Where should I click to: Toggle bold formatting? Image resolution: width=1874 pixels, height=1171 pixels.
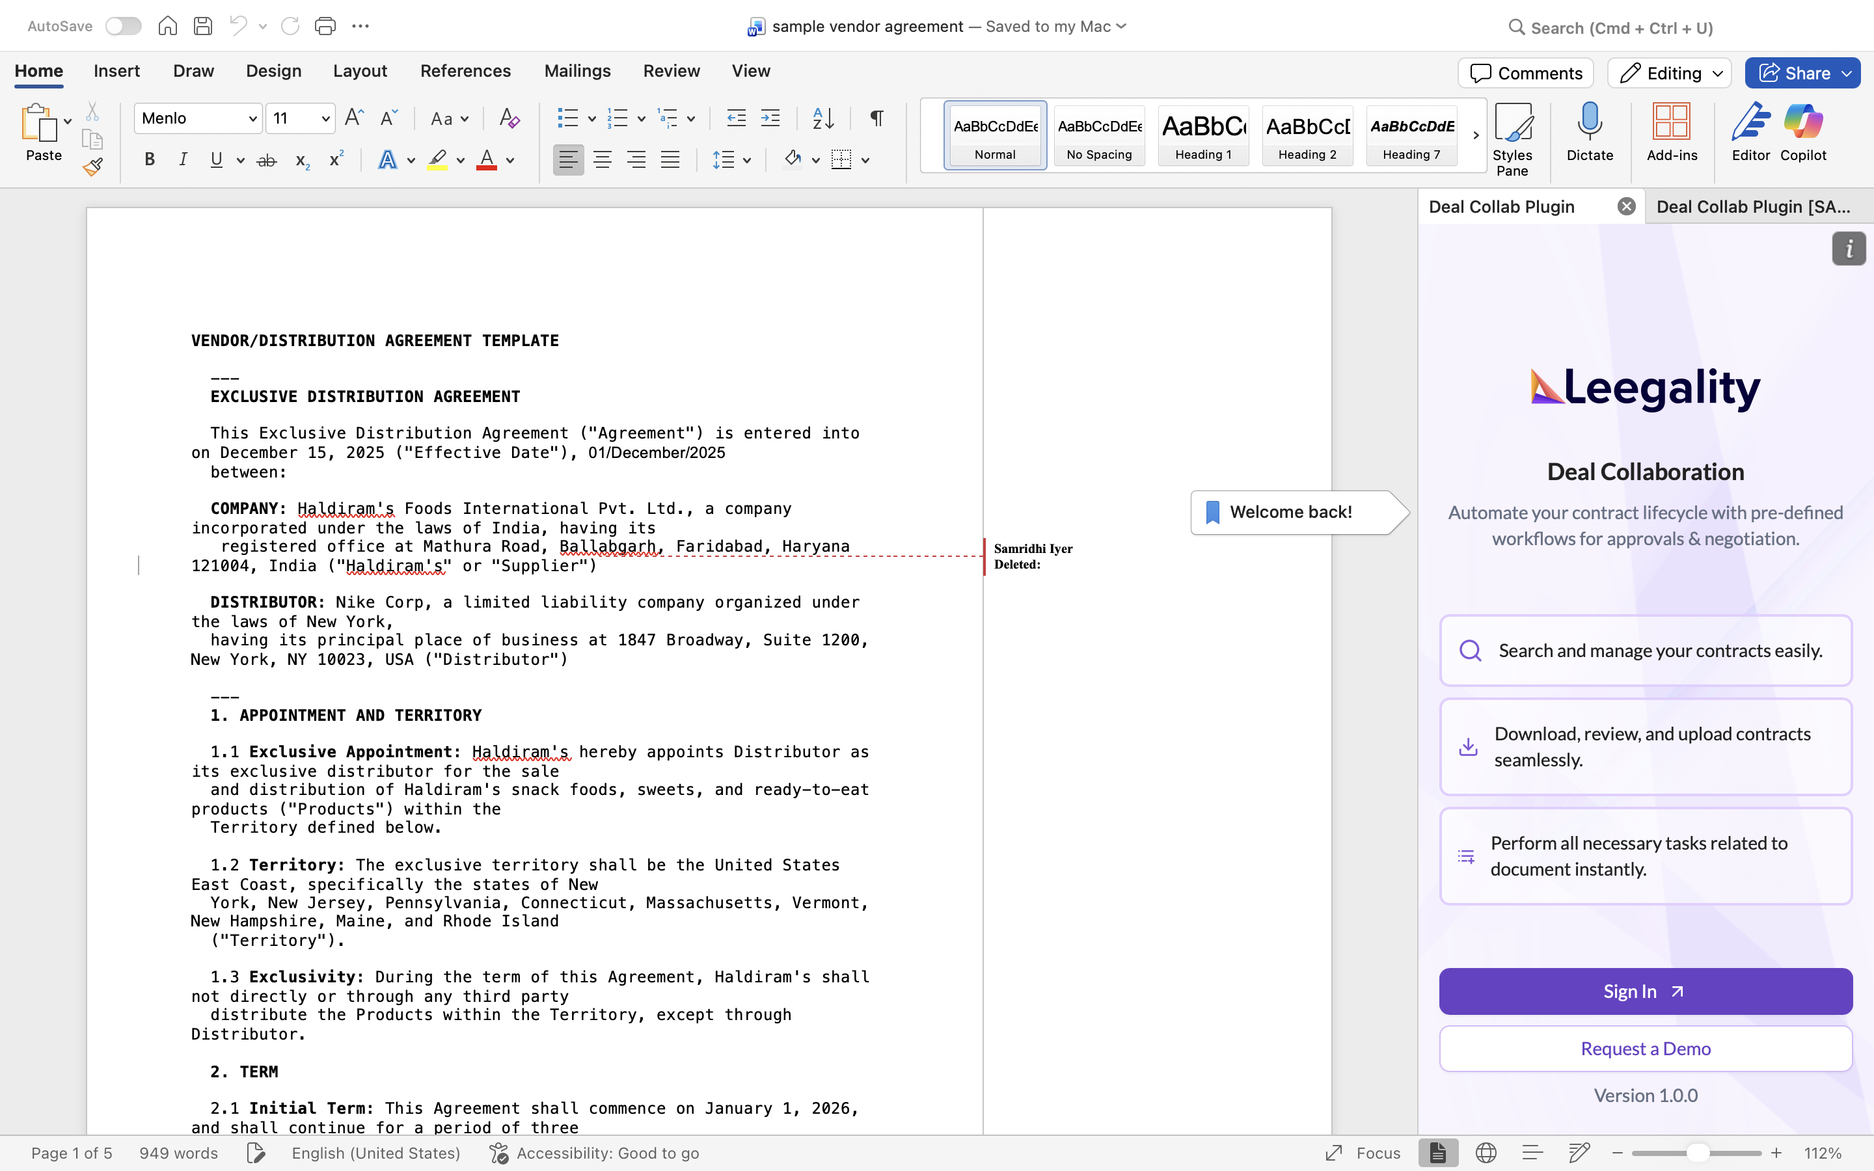150,160
